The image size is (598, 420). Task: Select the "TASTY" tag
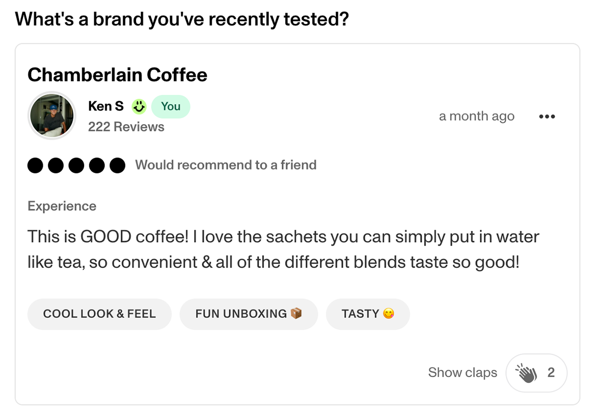(367, 314)
